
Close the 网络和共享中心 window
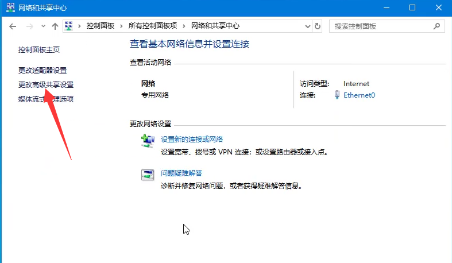439,8
